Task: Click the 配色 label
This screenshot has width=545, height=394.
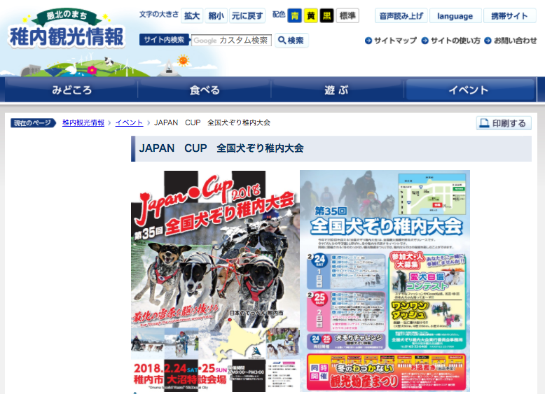Action: click(x=279, y=15)
